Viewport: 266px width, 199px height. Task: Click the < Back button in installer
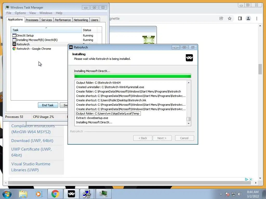coord(143,138)
